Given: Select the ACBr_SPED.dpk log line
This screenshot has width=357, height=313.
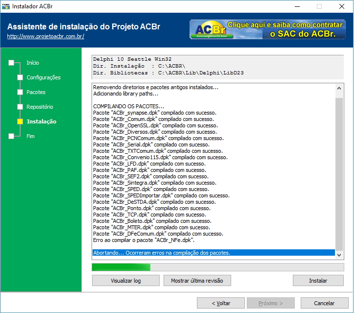Looking at the screenshot, I should [x=151, y=189].
